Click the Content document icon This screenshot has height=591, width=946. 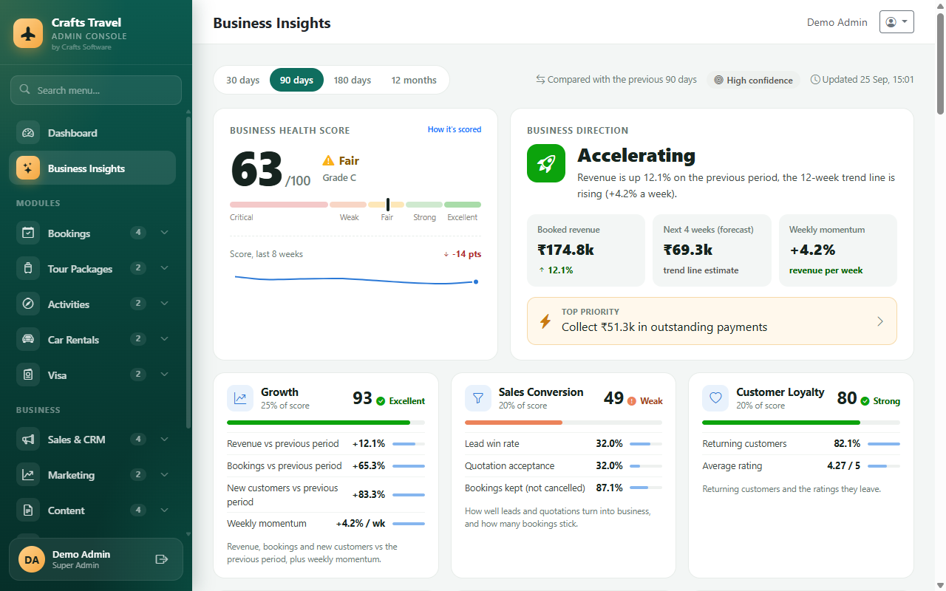coord(28,510)
